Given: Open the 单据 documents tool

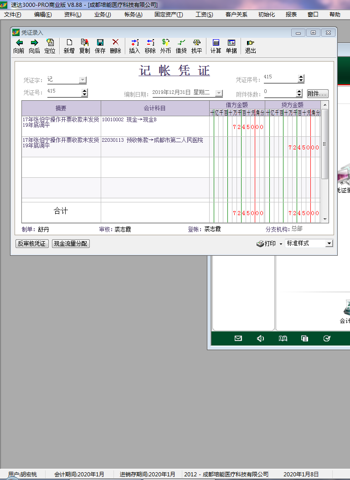Looking at the screenshot, I should tap(232, 46).
